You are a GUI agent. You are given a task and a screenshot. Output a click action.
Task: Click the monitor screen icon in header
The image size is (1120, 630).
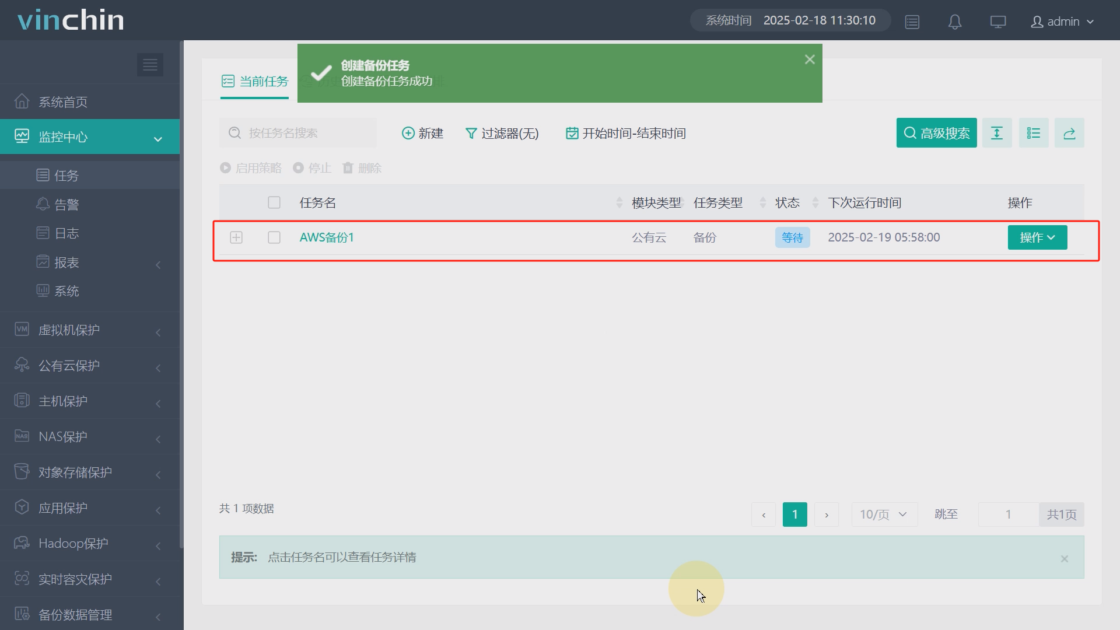pos(998,22)
